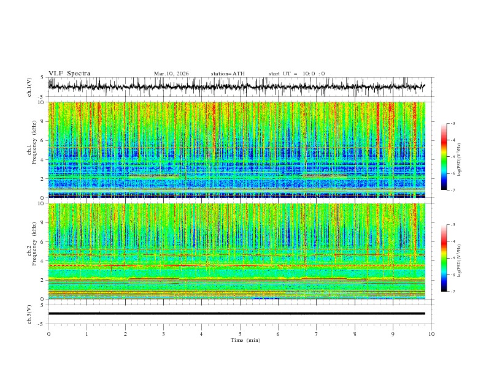The image size is (486, 375).
Task: Click time axis tick label "1"
Action: pos(87,334)
